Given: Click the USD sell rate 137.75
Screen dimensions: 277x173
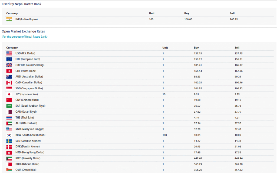Looking at the screenshot, I should pos(239,53).
